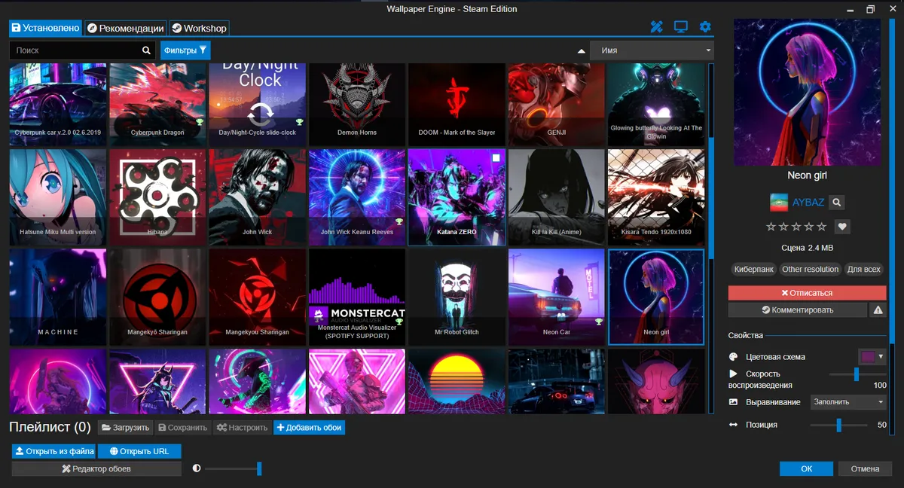Click the Отмена cancel button
This screenshot has height=488, width=904.
865,468
